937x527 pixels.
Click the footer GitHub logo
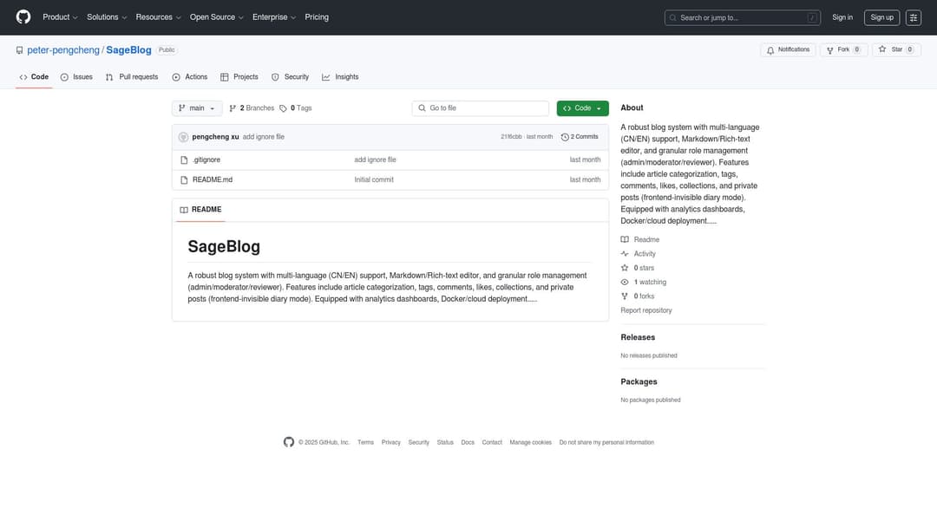pyautogui.click(x=289, y=442)
